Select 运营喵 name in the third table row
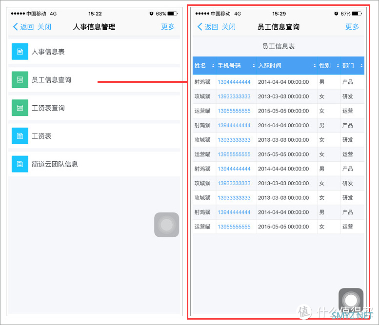 202,111
